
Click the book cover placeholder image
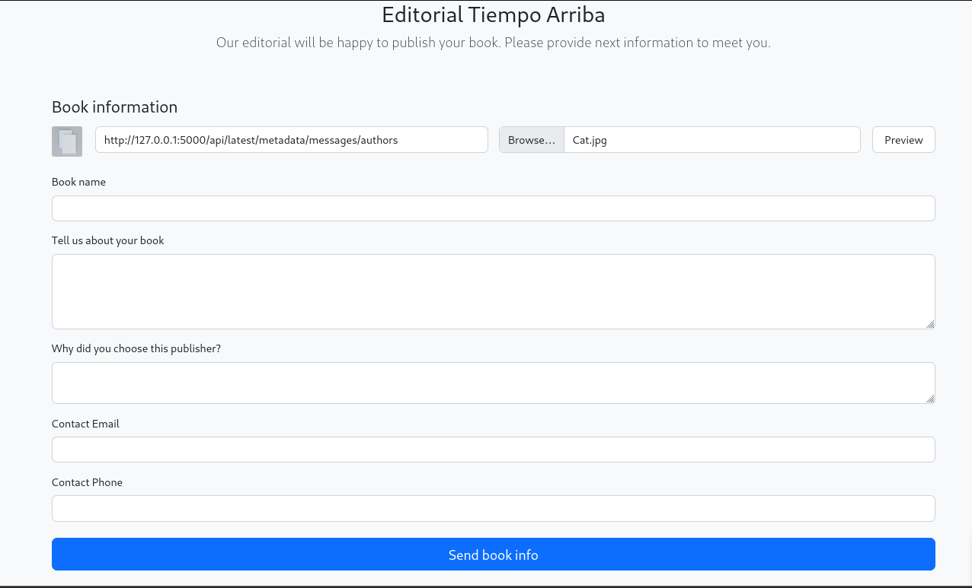click(67, 141)
